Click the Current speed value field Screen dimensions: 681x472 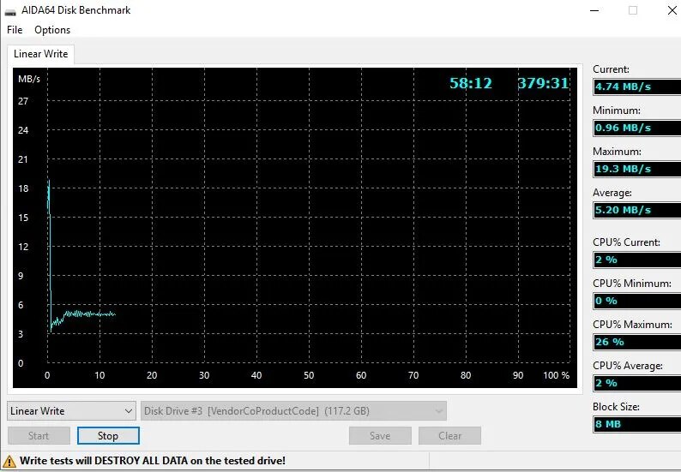click(636, 87)
